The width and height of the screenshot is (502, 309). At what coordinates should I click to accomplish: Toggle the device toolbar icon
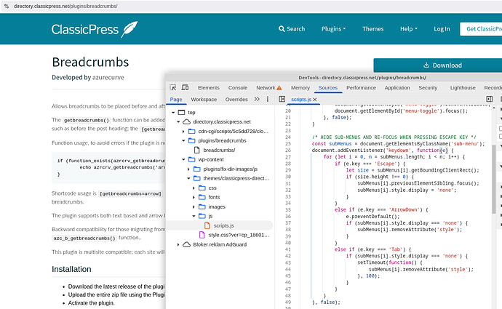coord(185,87)
